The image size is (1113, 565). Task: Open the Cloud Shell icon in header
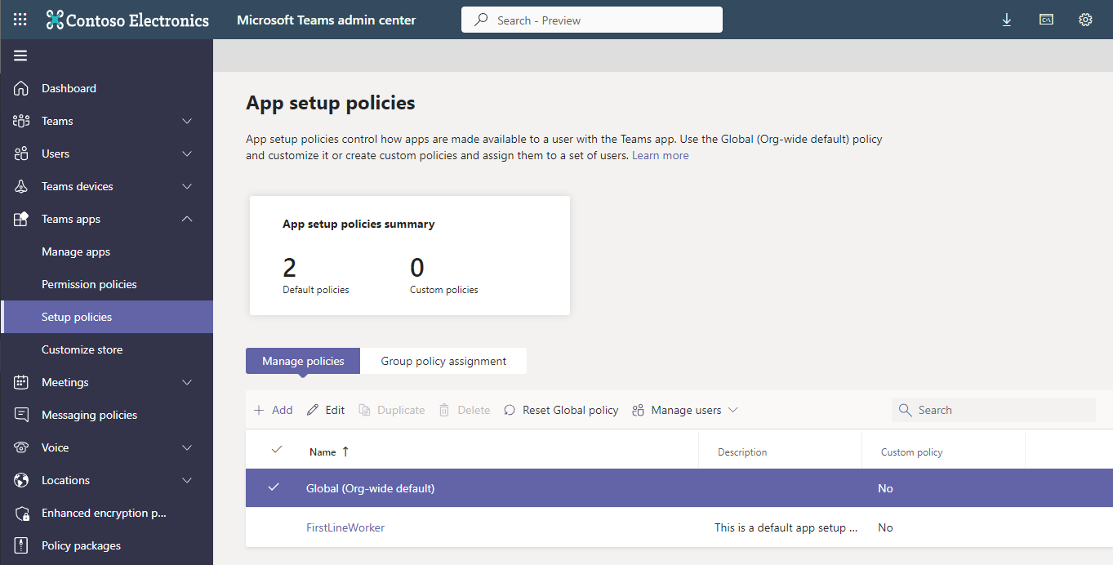point(1046,20)
